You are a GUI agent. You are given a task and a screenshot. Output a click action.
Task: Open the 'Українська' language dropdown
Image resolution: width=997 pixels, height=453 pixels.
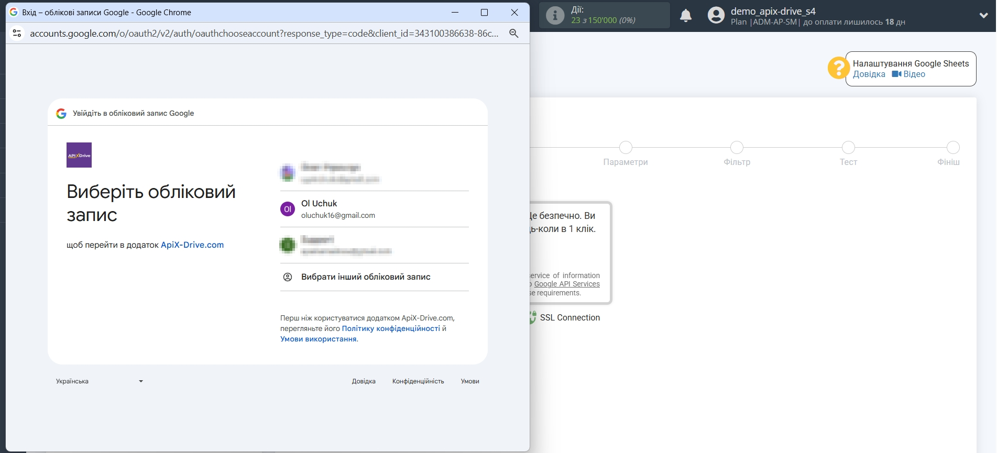click(x=100, y=381)
